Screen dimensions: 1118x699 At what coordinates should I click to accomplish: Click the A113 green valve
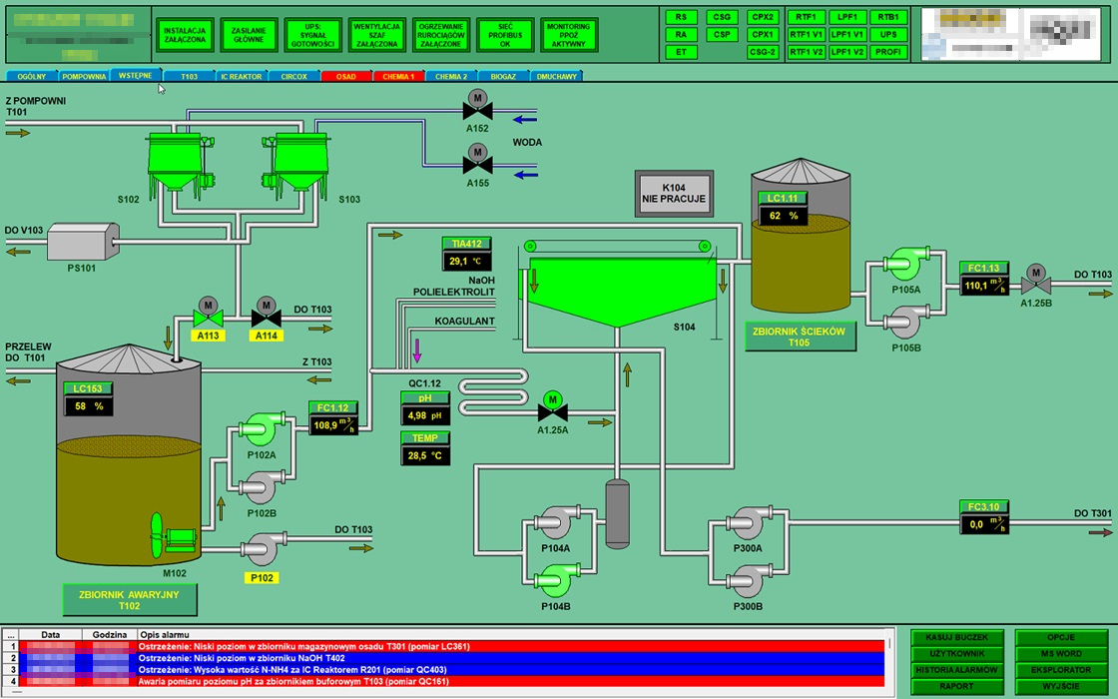(x=208, y=318)
